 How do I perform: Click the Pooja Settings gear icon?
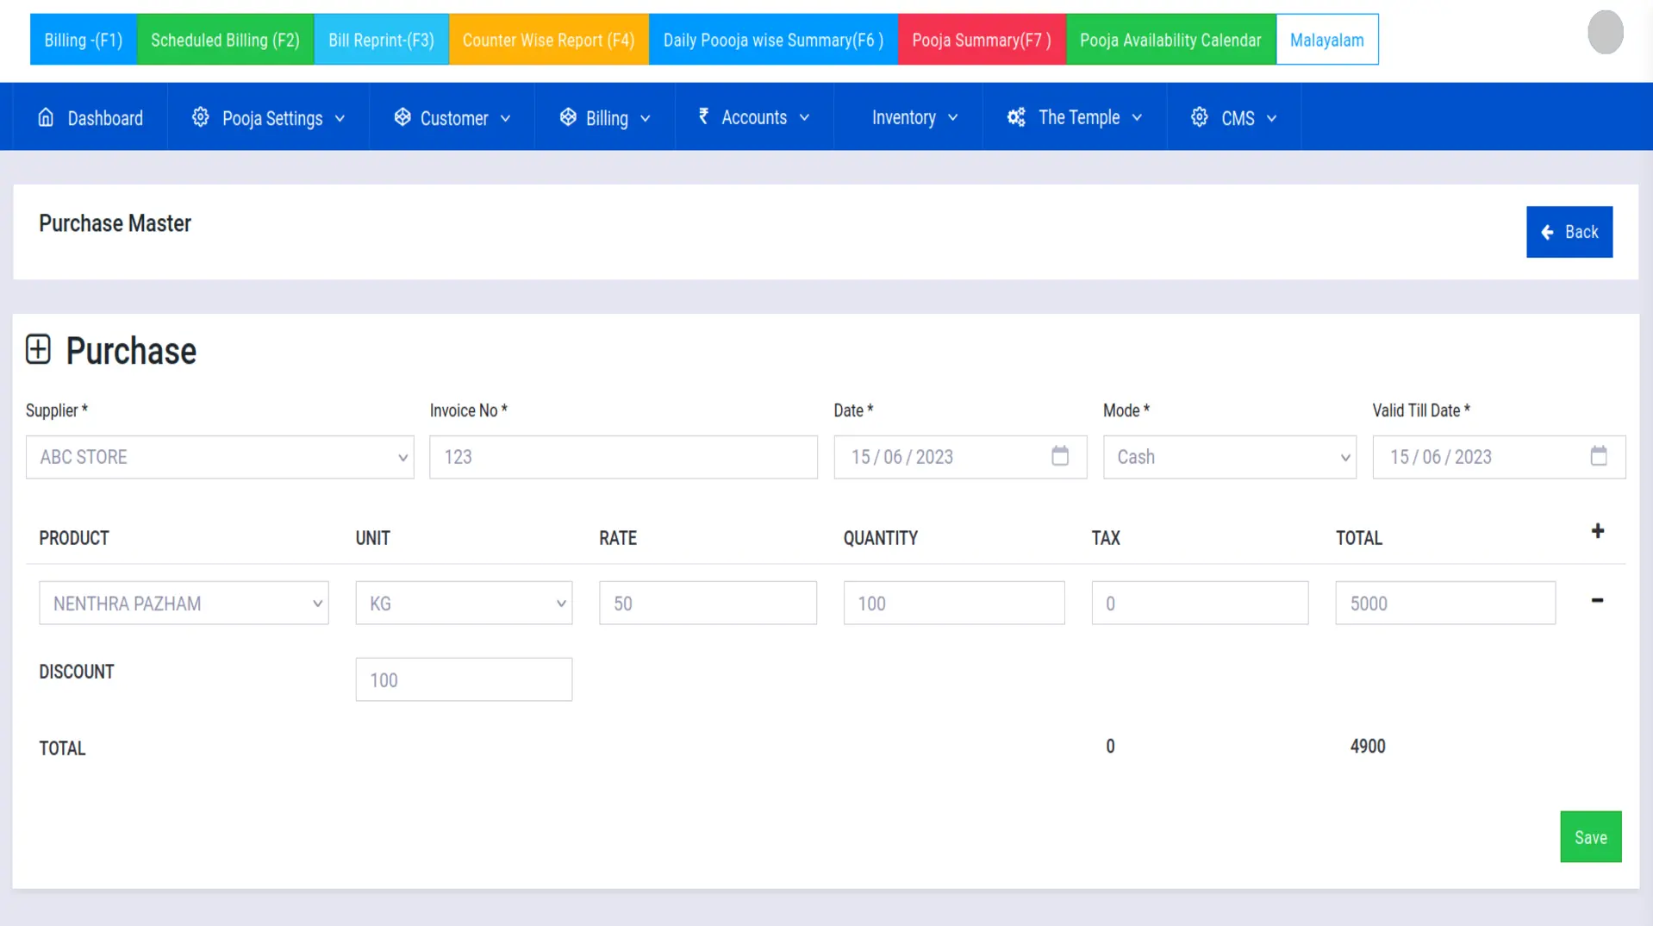(200, 117)
